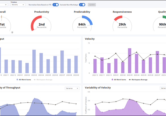Viewport: 166px width, 116px height.
Task: Select the Velocity chart title
Action: pyautogui.click(x=90, y=39)
